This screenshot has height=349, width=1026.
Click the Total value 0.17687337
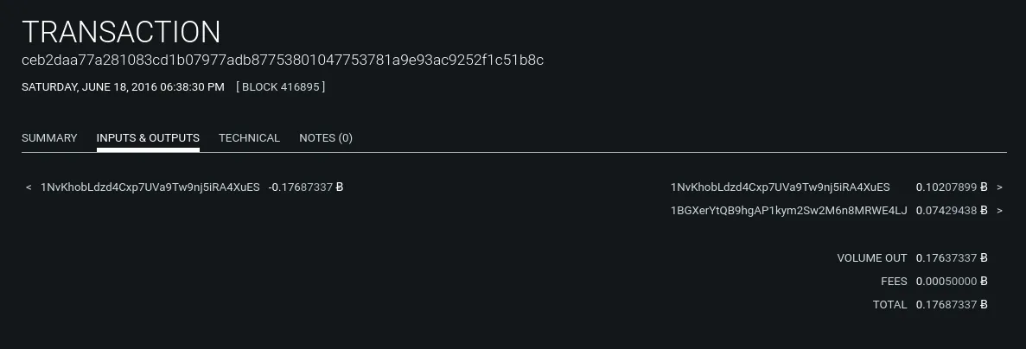click(946, 305)
